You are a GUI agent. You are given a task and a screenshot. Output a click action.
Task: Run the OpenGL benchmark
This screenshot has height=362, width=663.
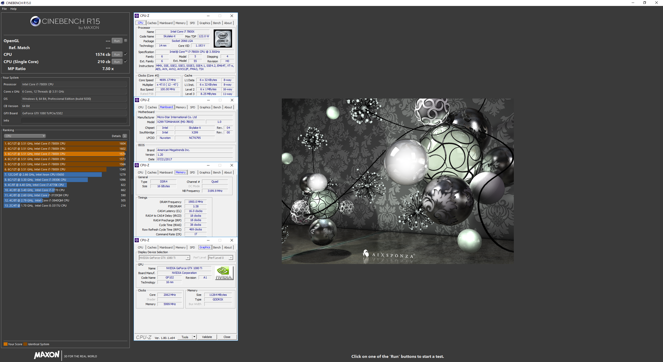[117, 41]
